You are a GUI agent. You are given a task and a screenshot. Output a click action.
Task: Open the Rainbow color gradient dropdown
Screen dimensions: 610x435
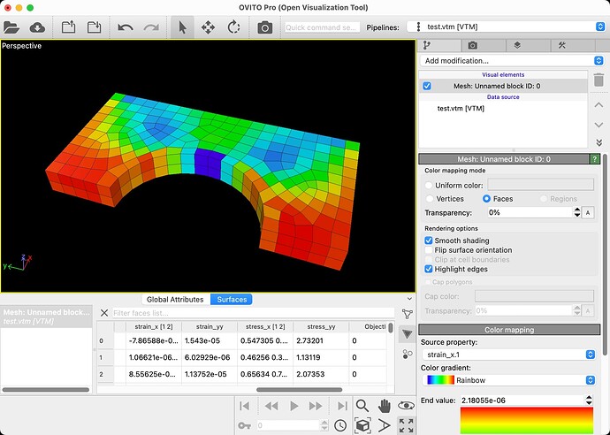pos(509,380)
